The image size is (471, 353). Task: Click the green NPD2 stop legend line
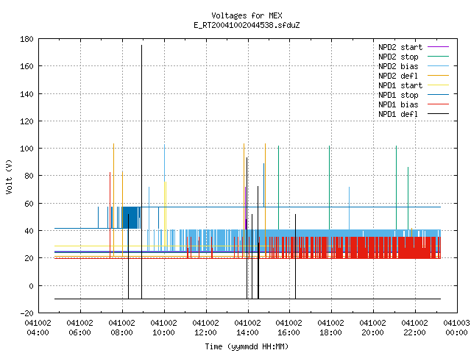coord(438,57)
